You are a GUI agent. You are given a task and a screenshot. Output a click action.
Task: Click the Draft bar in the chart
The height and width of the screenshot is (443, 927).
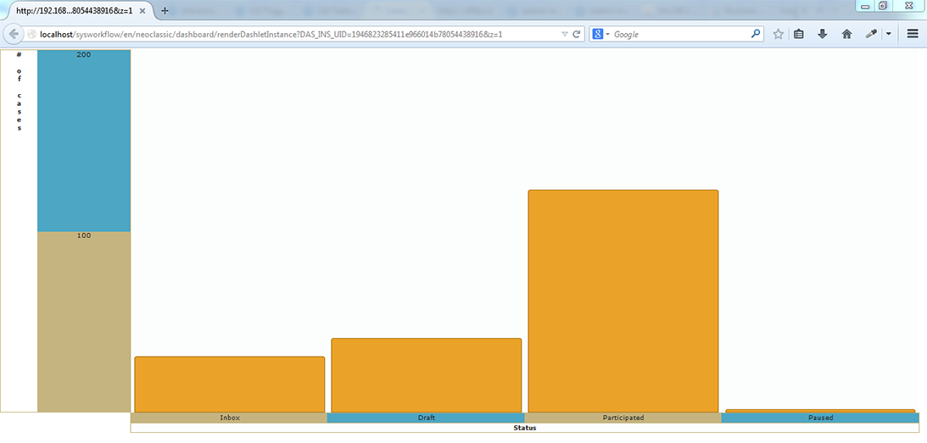coord(426,375)
